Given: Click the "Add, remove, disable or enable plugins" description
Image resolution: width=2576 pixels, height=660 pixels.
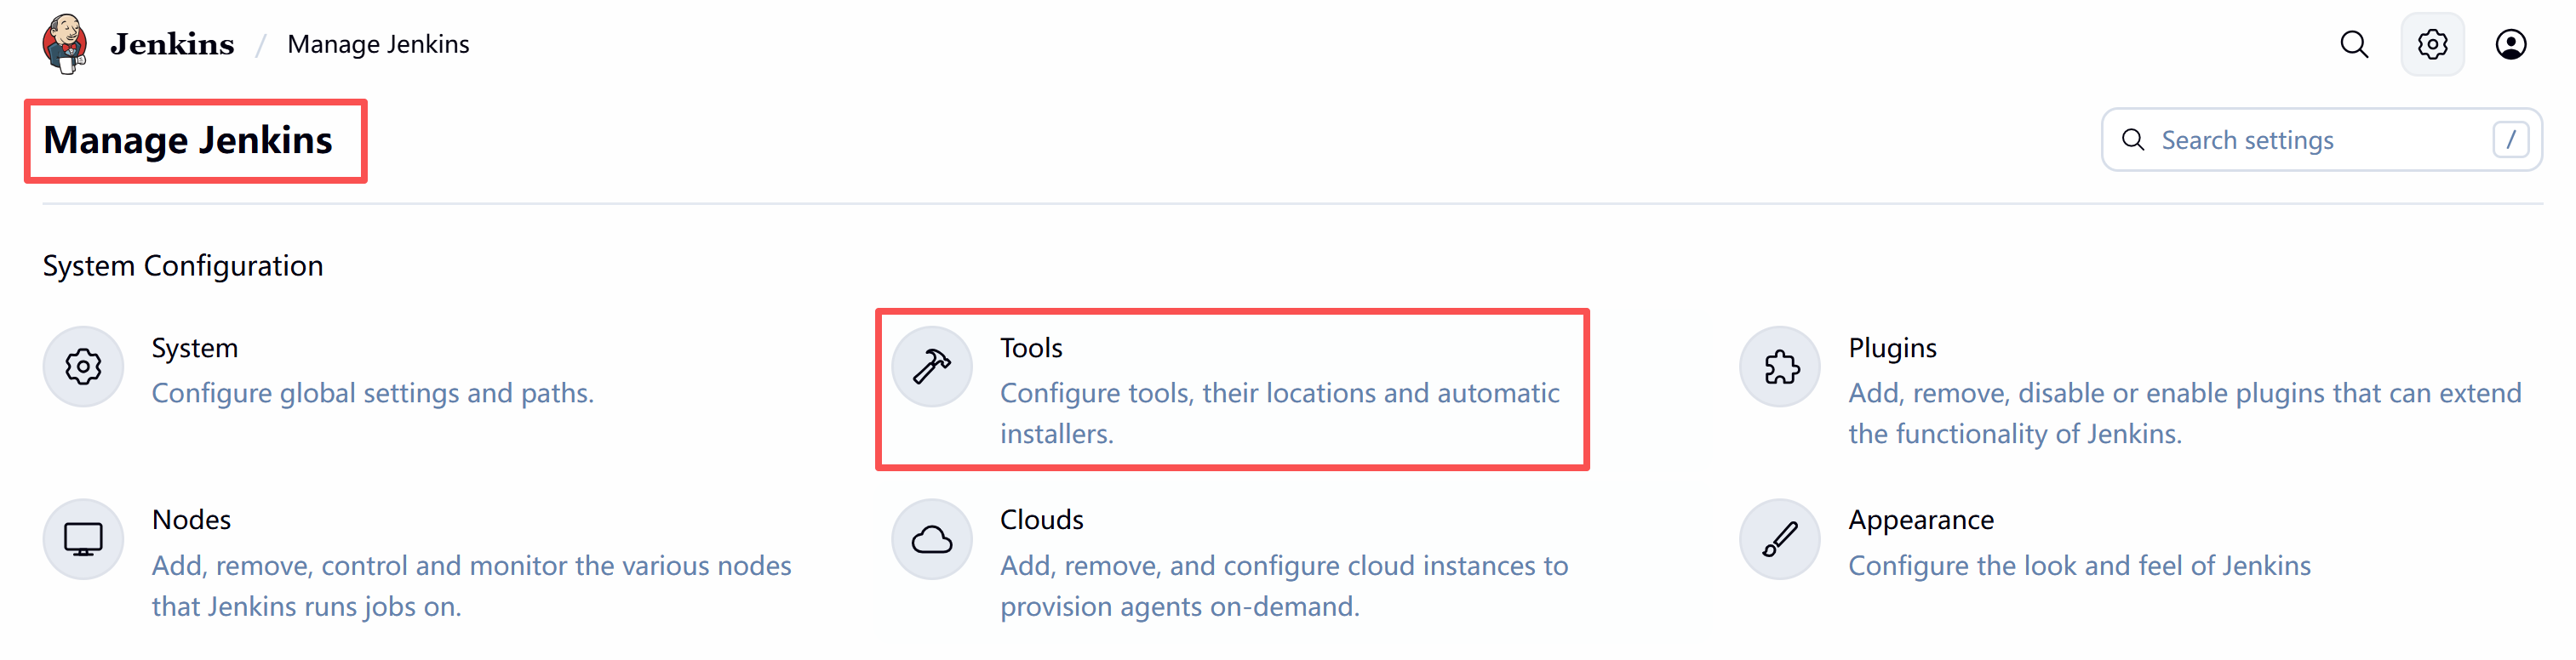Looking at the screenshot, I should click(2185, 413).
